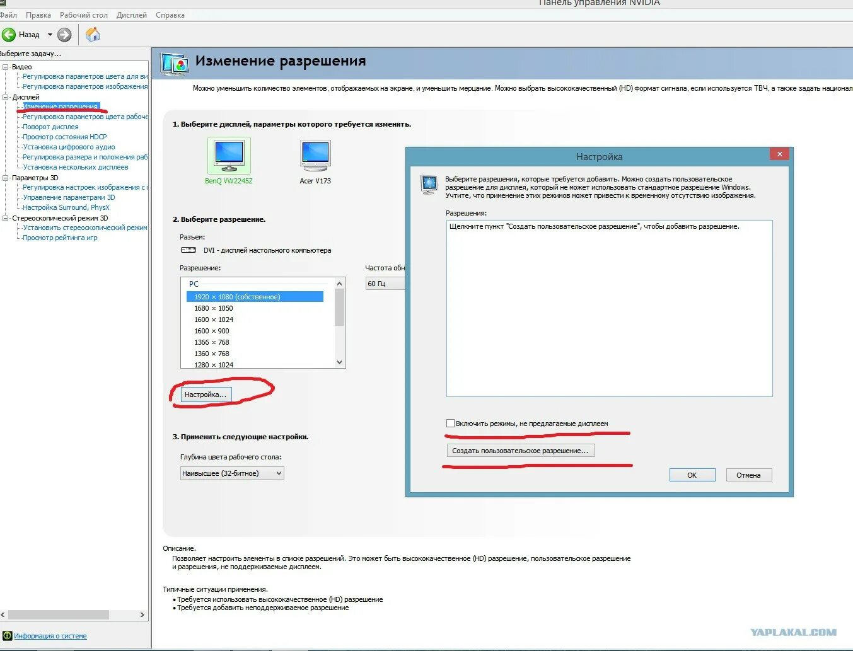Open the Дисплей menu

[x=132, y=15]
